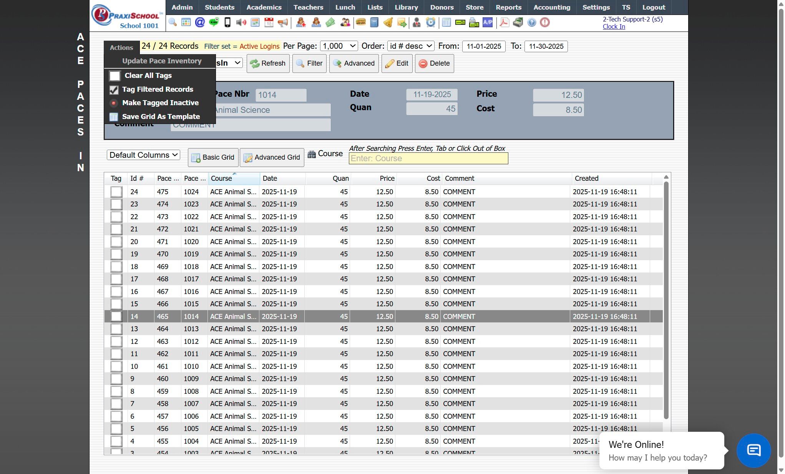Open the Default Columns dropdown
Viewport: 785px width, 474px height.
click(x=143, y=155)
